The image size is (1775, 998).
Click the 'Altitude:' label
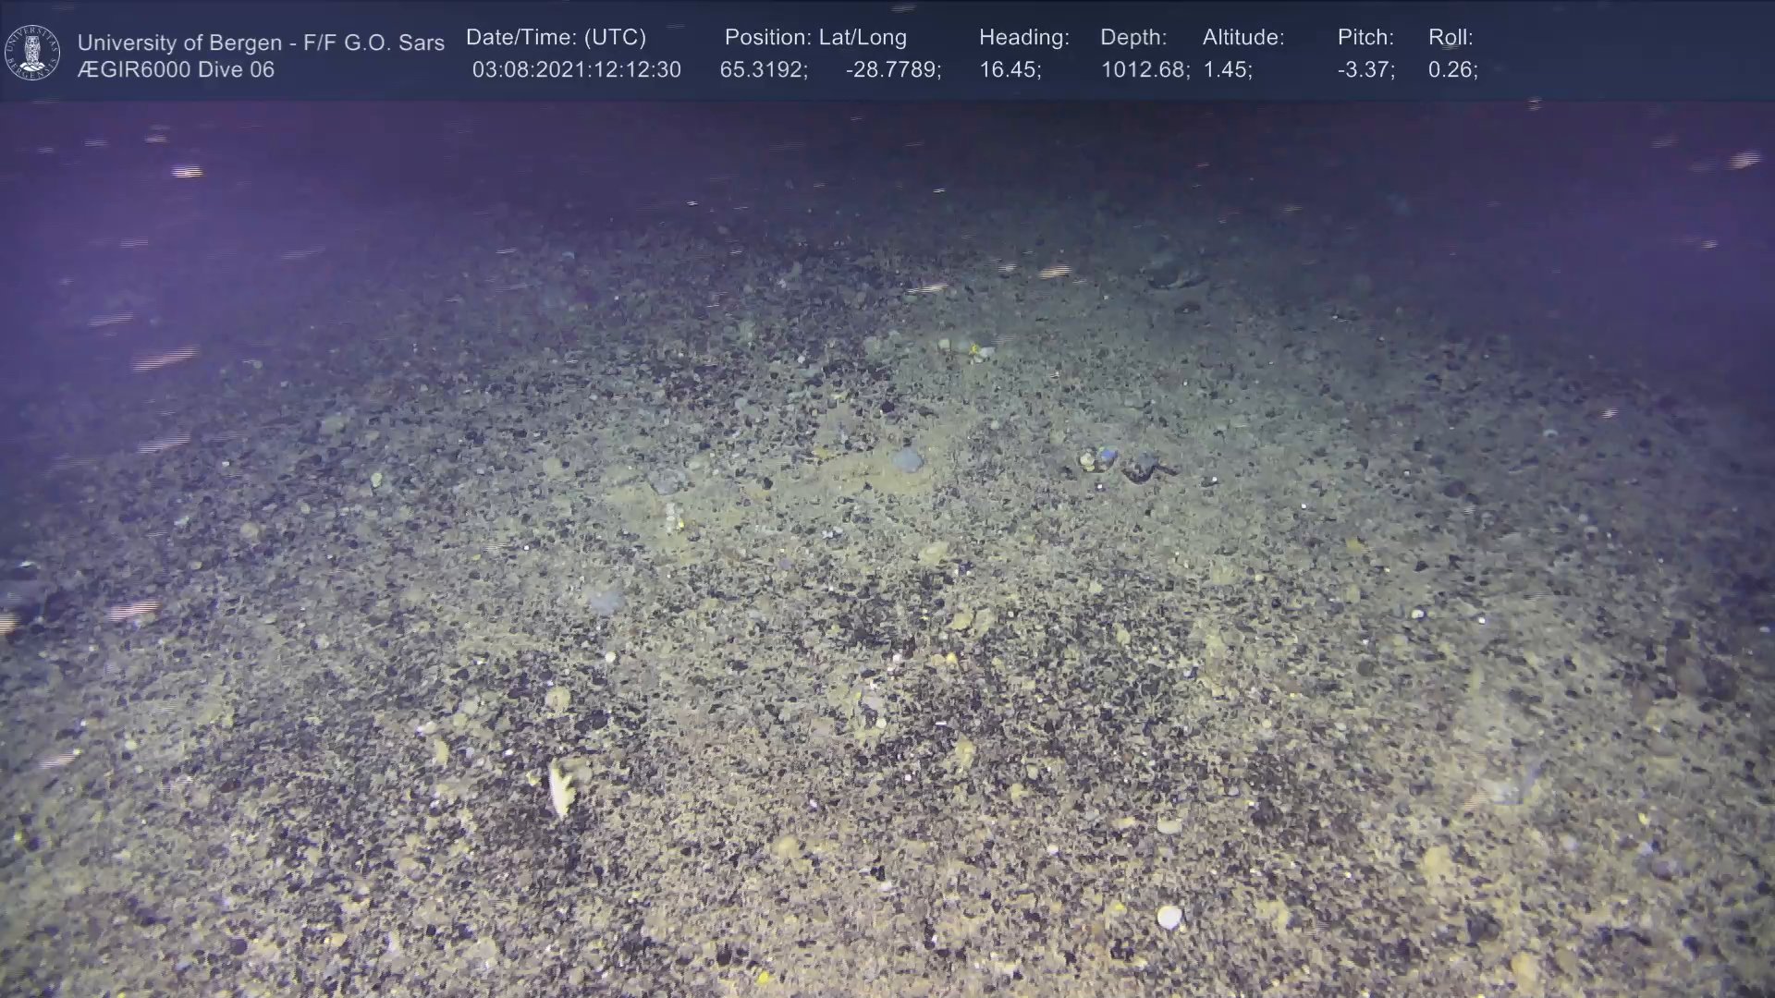coord(1242,38)
